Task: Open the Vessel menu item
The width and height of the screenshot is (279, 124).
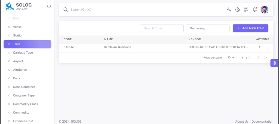Action: coord(28,27)
